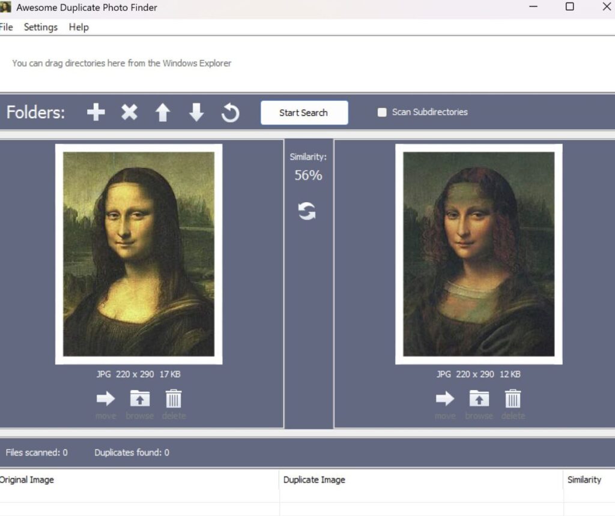Remove folder with the X icon
615x516 pixels.
click(129, 112)
